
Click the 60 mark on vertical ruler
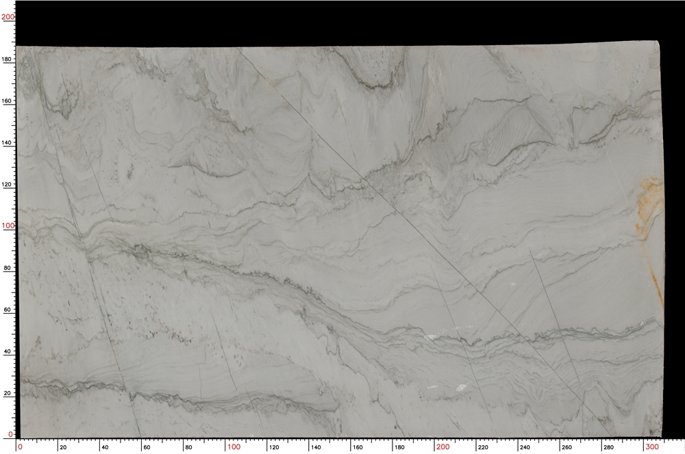click(x=7, y=308)
